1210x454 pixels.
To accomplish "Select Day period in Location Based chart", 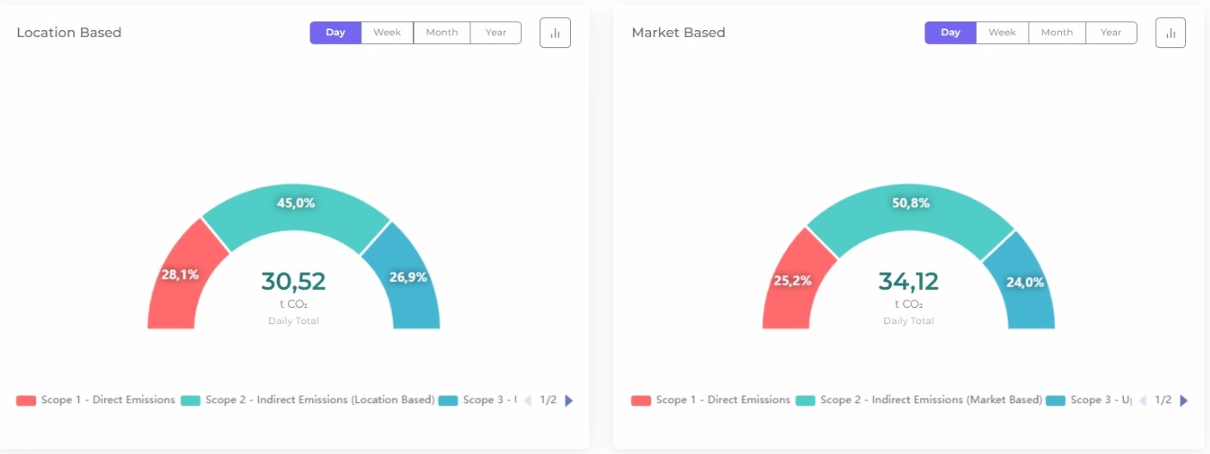I will pos(335,33).
